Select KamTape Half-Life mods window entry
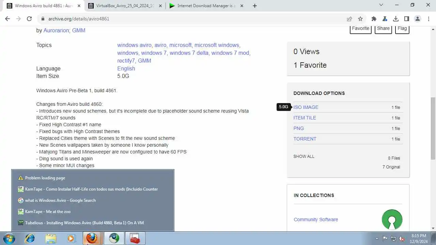 pyautogui.click(x=93, y=189)
